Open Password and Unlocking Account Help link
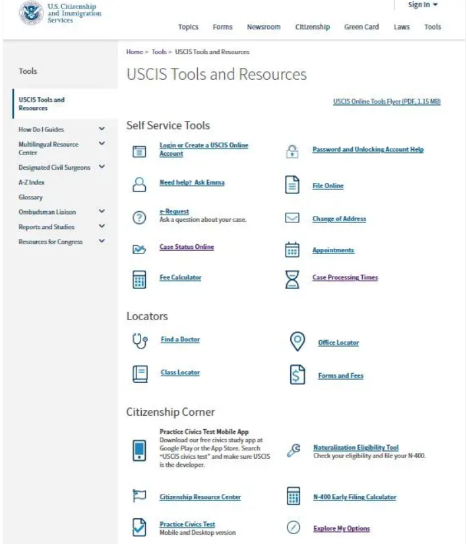Screen dimensions: 467x544 click(368, 149)
